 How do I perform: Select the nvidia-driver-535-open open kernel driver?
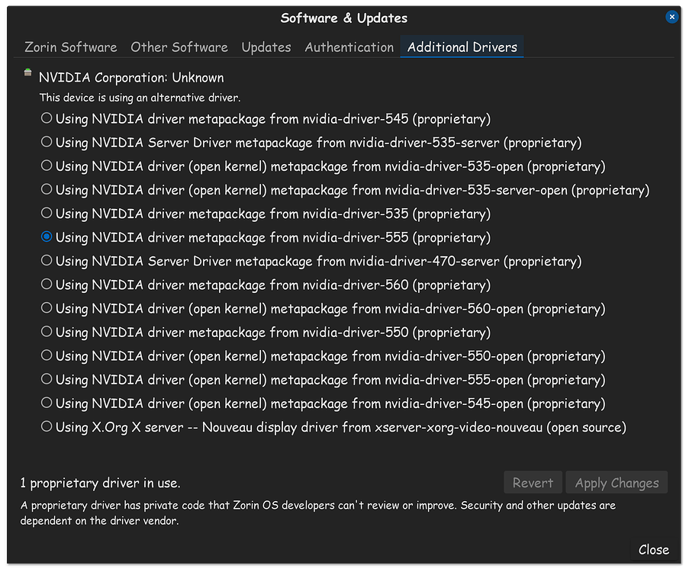[x=47, y=166]
